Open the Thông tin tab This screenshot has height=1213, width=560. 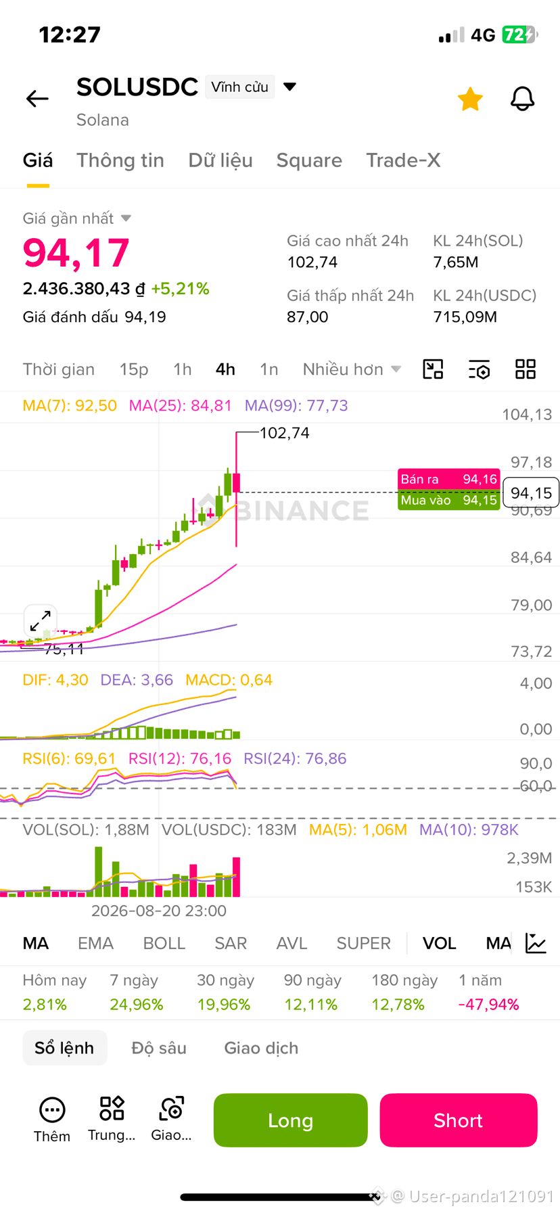click(x=120, y=160)
